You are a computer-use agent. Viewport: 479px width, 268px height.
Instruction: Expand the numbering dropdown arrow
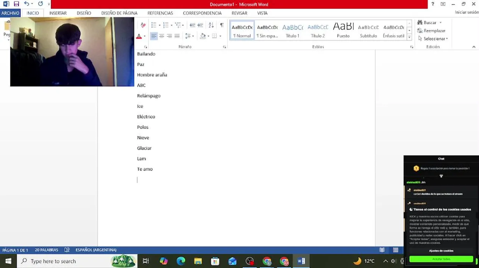(x=171, y=25)
